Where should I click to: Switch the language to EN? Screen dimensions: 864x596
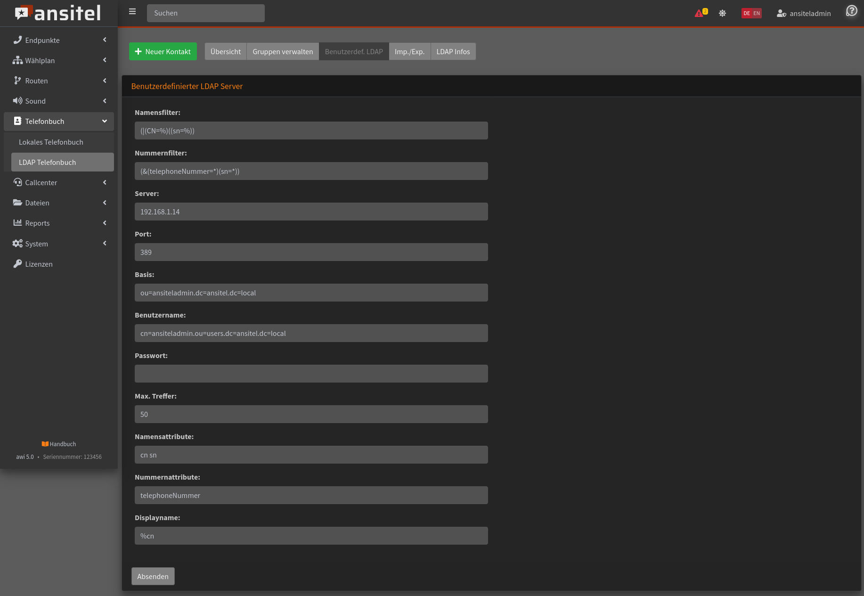[757, 13]
